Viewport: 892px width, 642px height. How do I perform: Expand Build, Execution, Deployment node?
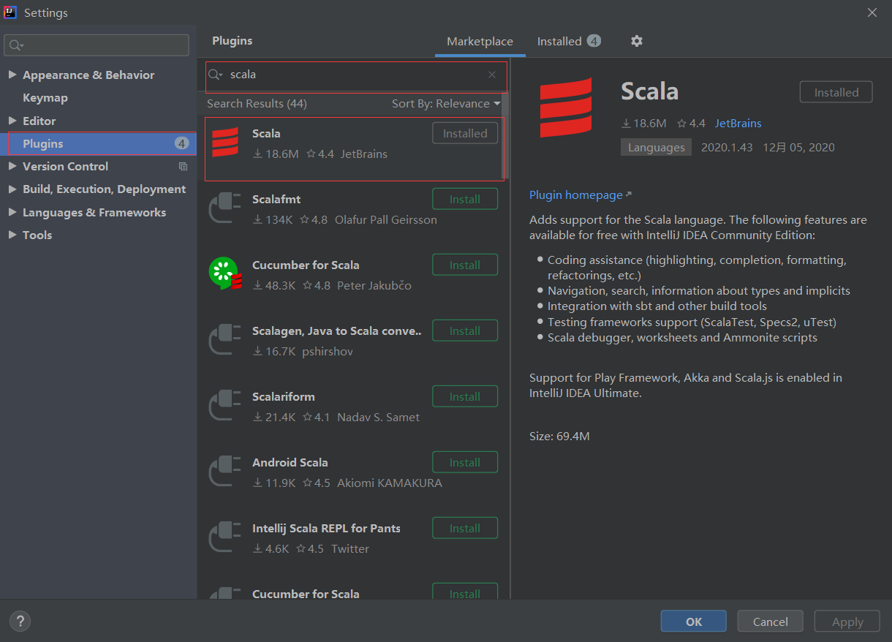click(12, 189)
